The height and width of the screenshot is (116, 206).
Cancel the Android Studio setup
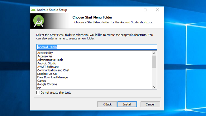[x=150, y=104]
